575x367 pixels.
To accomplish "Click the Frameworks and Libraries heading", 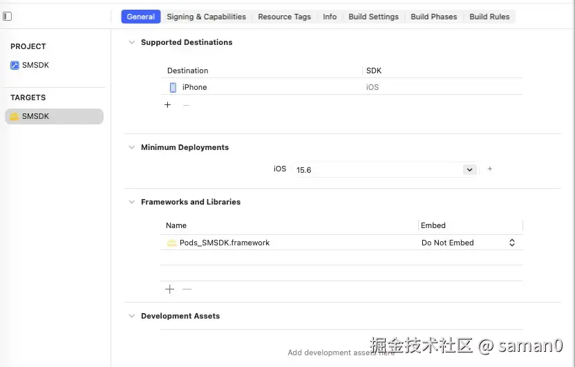I will (191, 202).
